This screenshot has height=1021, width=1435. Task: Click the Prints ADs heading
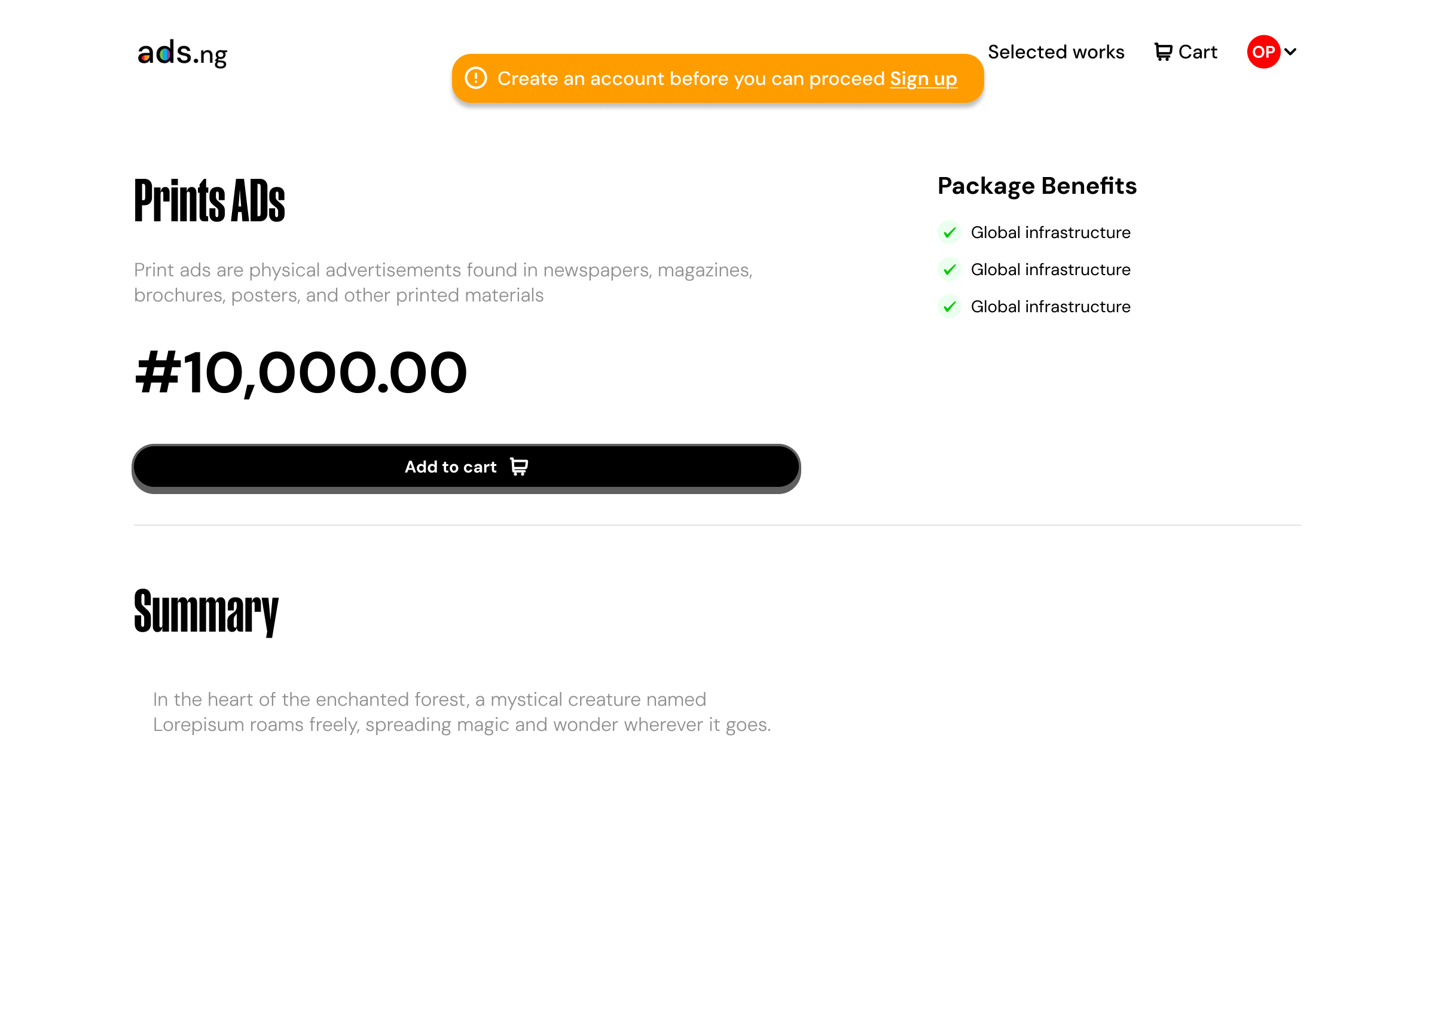click(209, 201)
